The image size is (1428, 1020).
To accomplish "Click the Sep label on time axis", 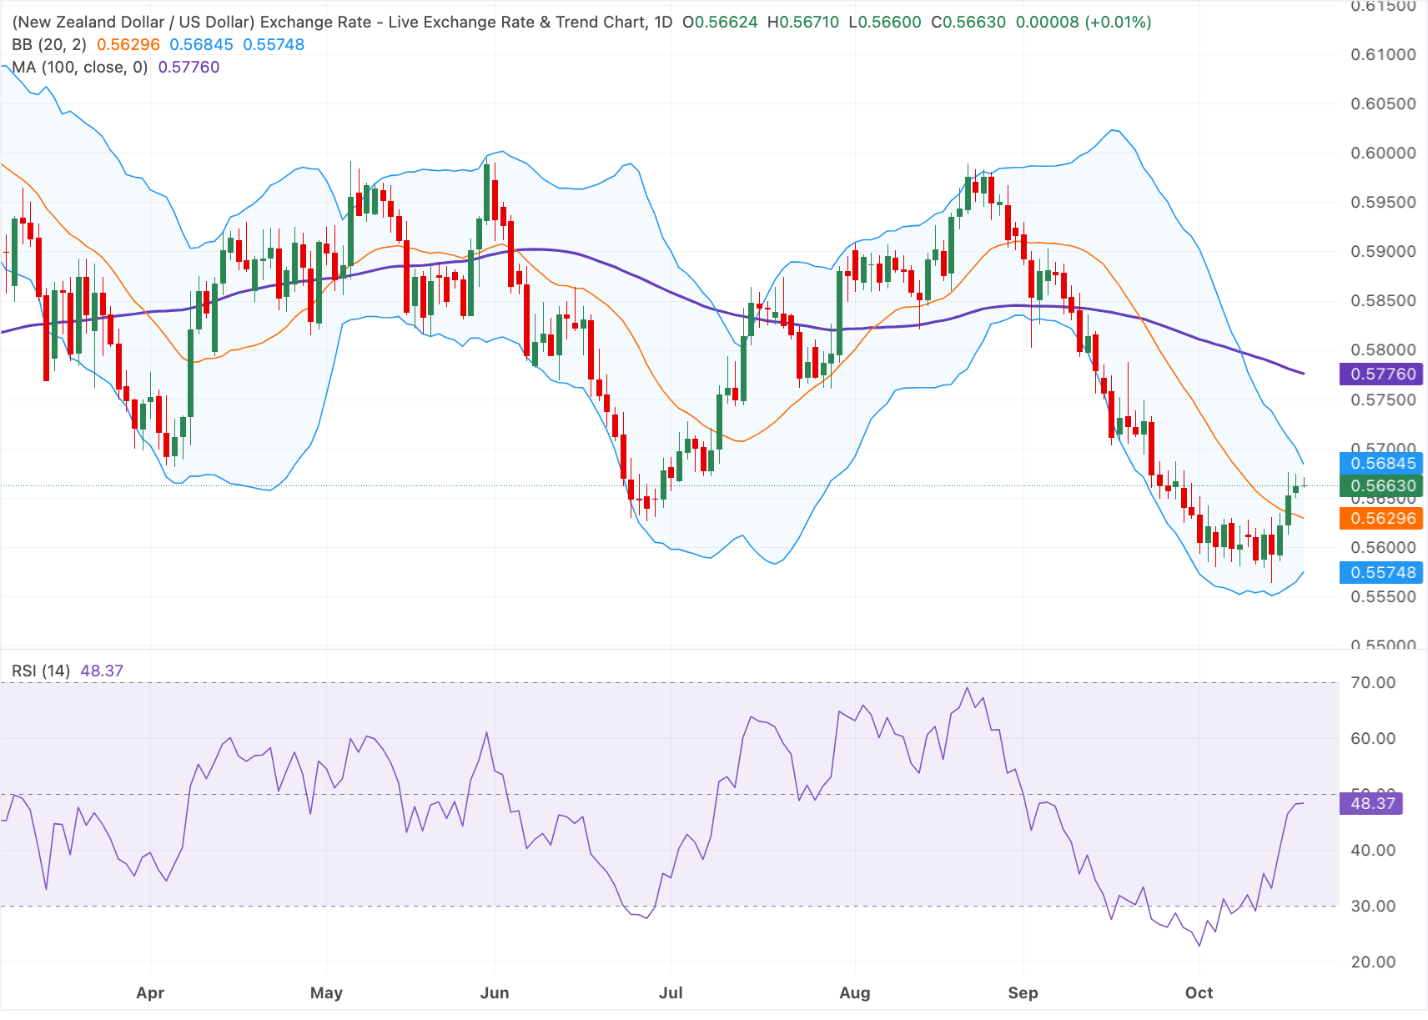I will pos(1023,992).
